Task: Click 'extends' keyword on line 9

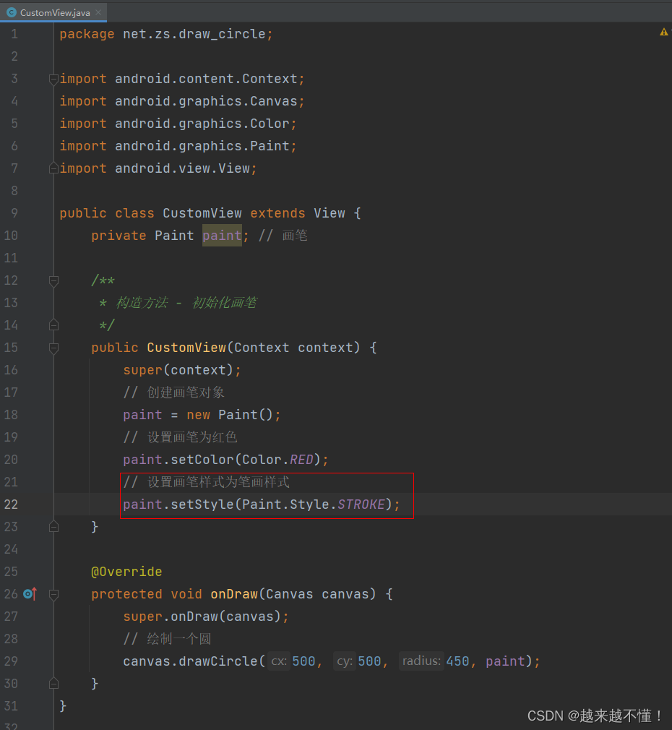Action: [277, 213]
